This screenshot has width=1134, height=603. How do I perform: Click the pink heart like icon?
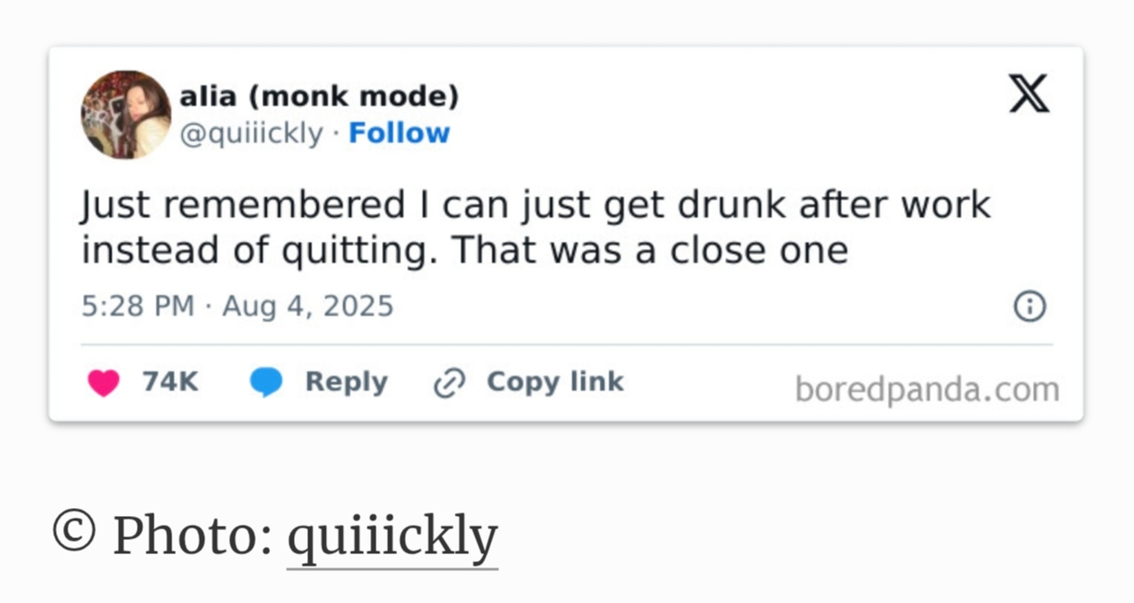pyautogui.click(x=104, y=383)
